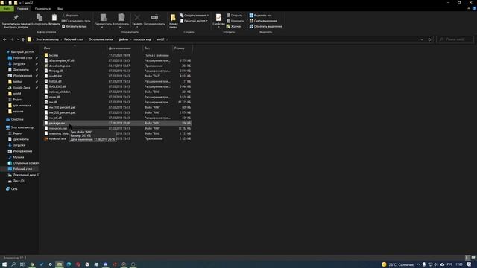The width and height of the screenshot is (477, 268).
Task: Refresh the folder with the refresh button
Action: coord(429,39)
